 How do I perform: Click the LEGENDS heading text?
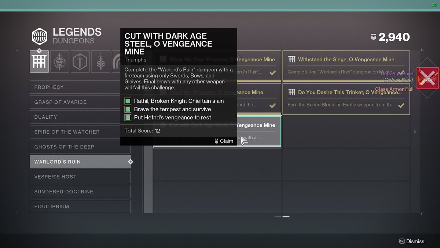[x=77, y=32]
